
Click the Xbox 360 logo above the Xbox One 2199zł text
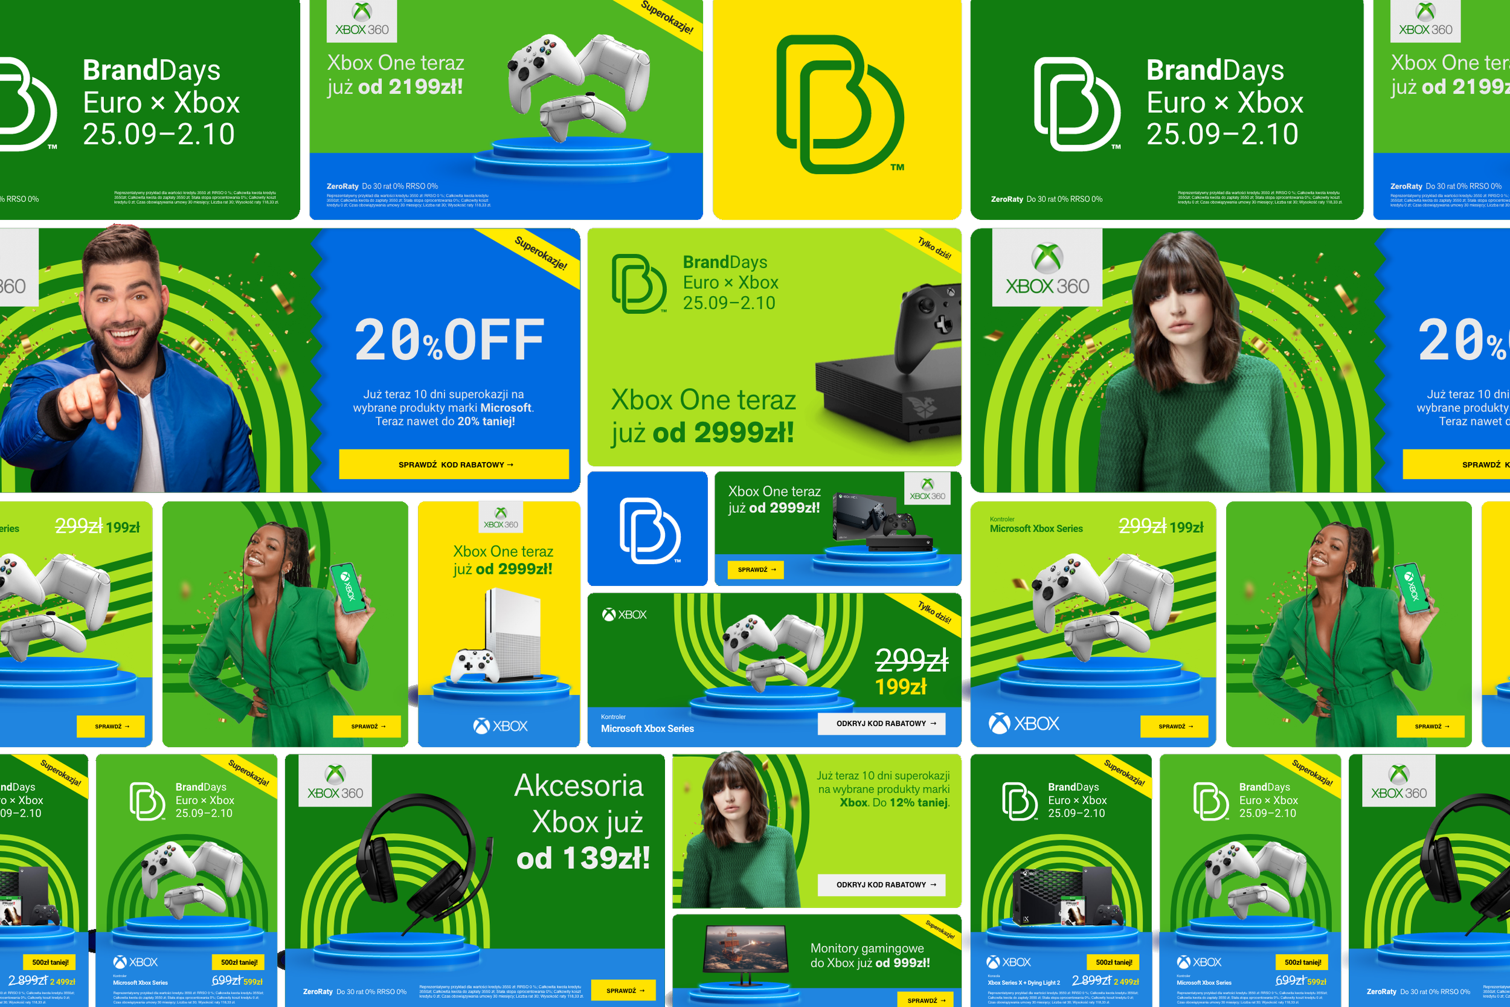362,21
